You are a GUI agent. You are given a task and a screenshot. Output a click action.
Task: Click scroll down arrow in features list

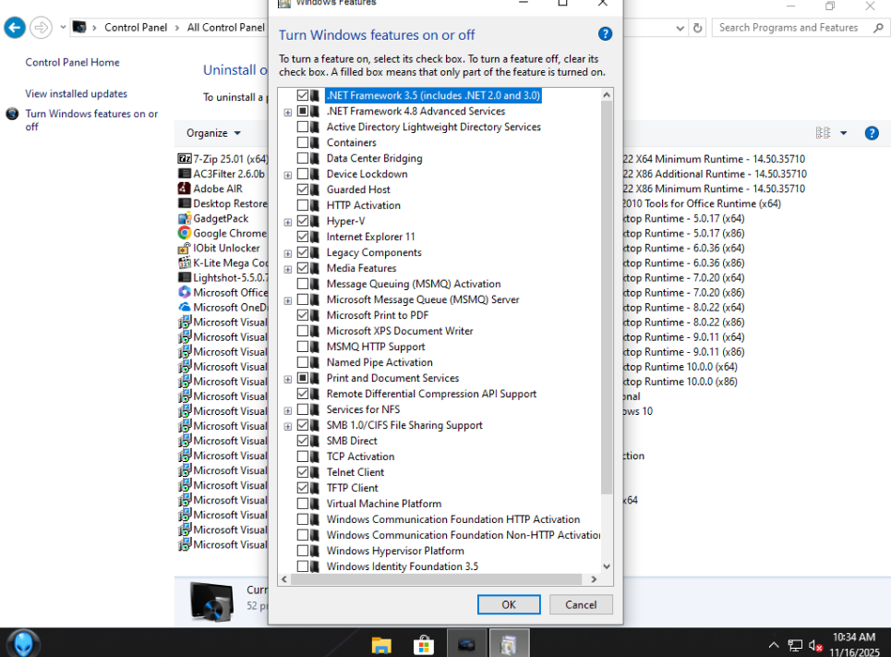pyautogui.click(x=607, y=566)
